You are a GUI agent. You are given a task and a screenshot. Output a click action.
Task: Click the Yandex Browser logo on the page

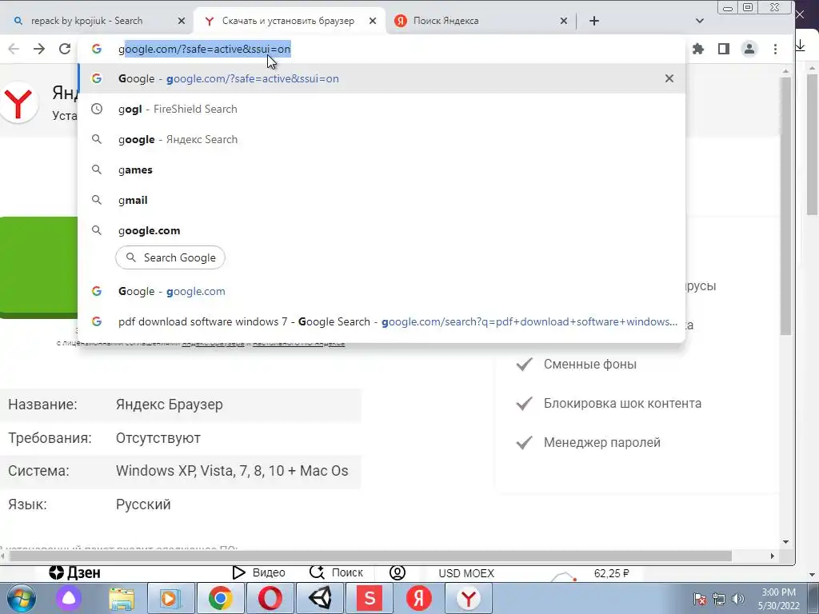tap(18, 102)
